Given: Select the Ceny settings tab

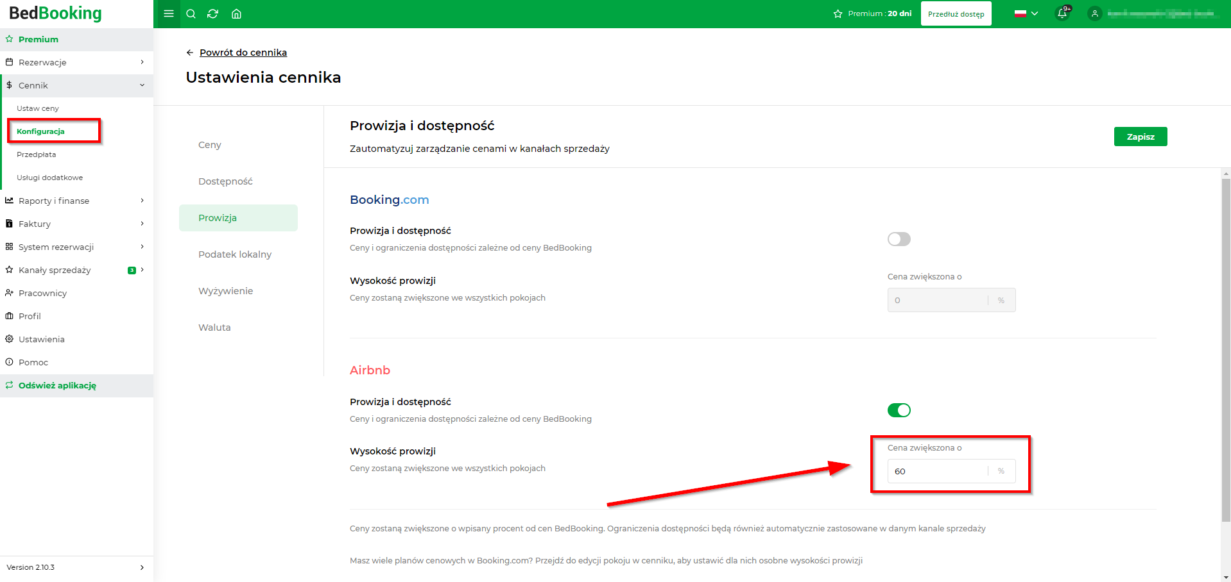Looking at the screenshot, I should tap(238, 145).
